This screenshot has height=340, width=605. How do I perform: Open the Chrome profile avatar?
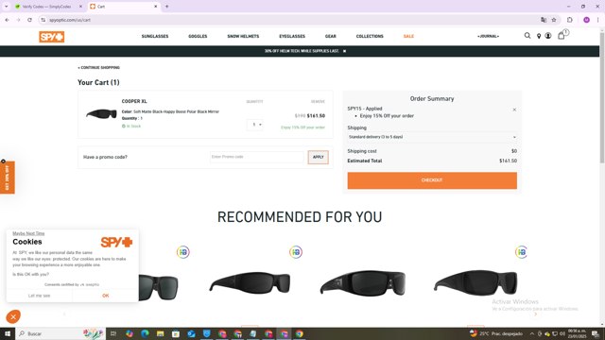[586, 20]
